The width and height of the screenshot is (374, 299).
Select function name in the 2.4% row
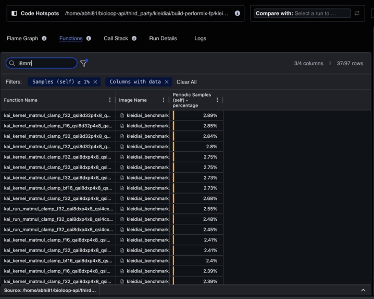point(58,261)
